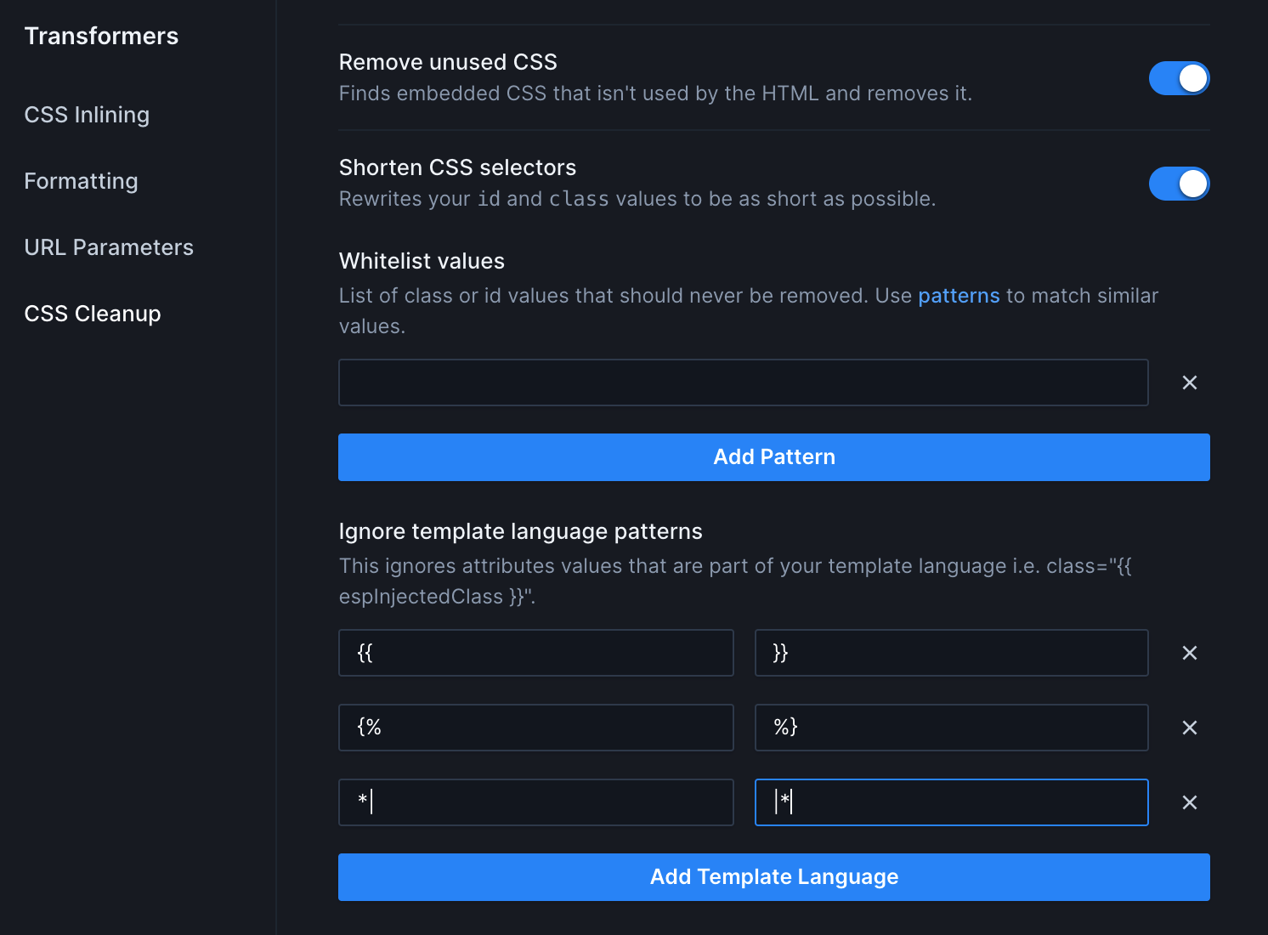The image size is (1268, 935).
Task: Click the *| opening pattern field
Action: tap(536, 802)
